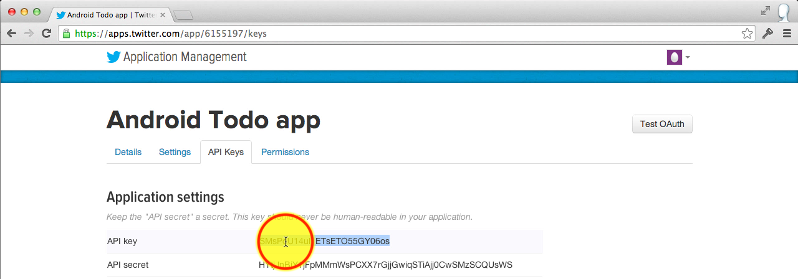This screenshot has width=798, height=279.
Task: Click the Test OAuth button
Action: (662, 124)
